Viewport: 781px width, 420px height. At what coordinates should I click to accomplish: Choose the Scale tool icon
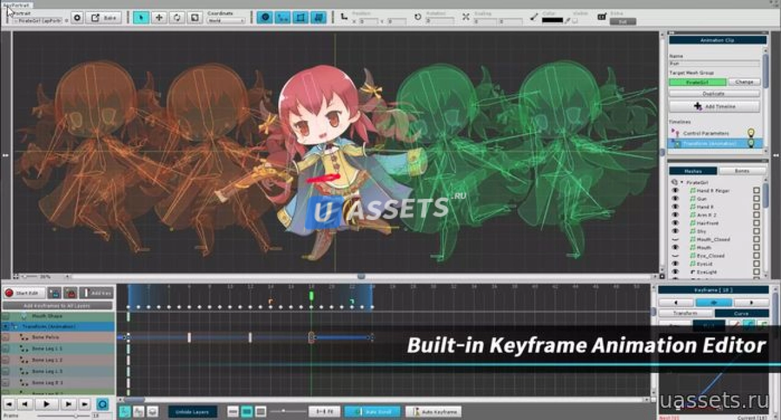pyautogui.click(x=195, y=18)
